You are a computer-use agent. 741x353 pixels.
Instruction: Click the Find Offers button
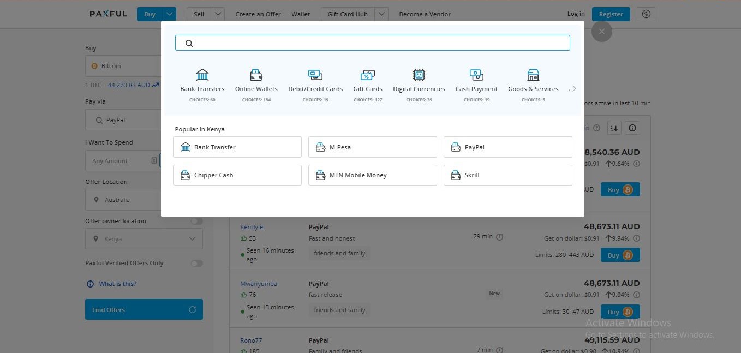tap(144, 309)
